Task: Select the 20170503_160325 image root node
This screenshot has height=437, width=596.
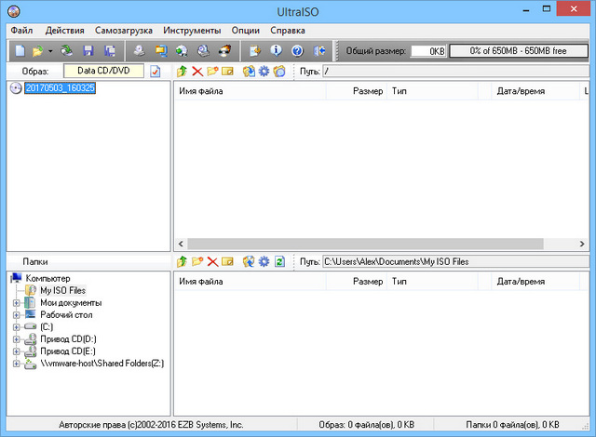Action: tap(61, 88)
